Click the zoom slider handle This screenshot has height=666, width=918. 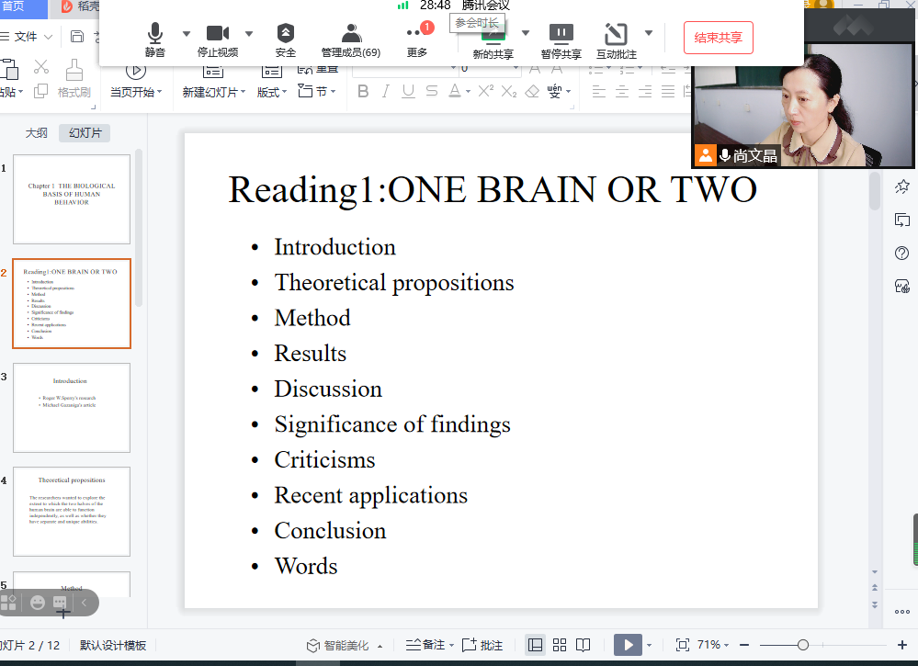[802, 645]
